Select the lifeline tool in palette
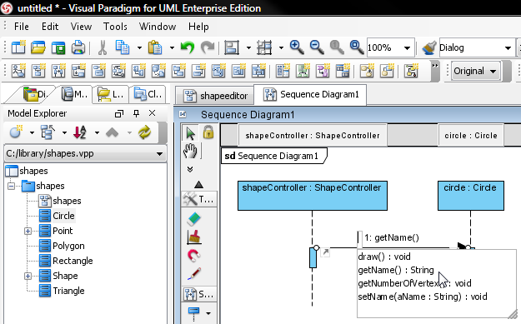 point(193,314)
